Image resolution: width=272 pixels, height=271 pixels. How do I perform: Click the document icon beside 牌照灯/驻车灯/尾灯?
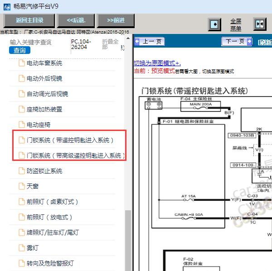(x=22, y=232)
